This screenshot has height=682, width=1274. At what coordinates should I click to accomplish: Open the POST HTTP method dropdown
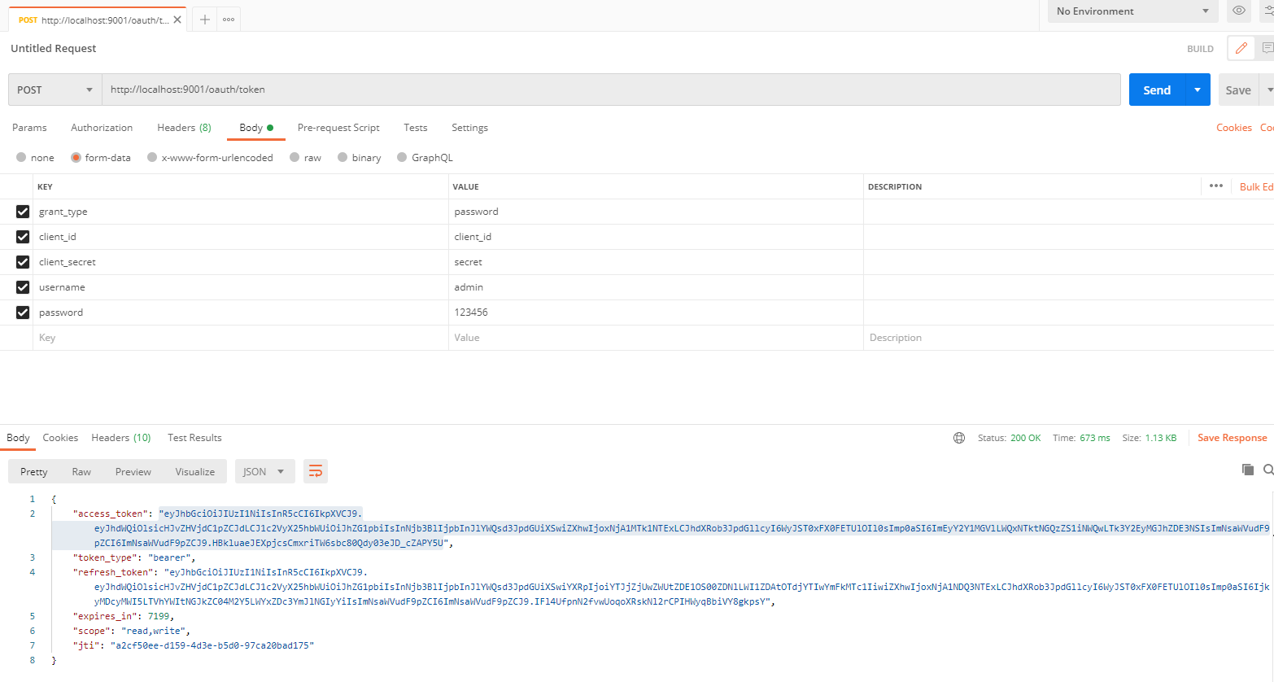click(x=55, y=90)
